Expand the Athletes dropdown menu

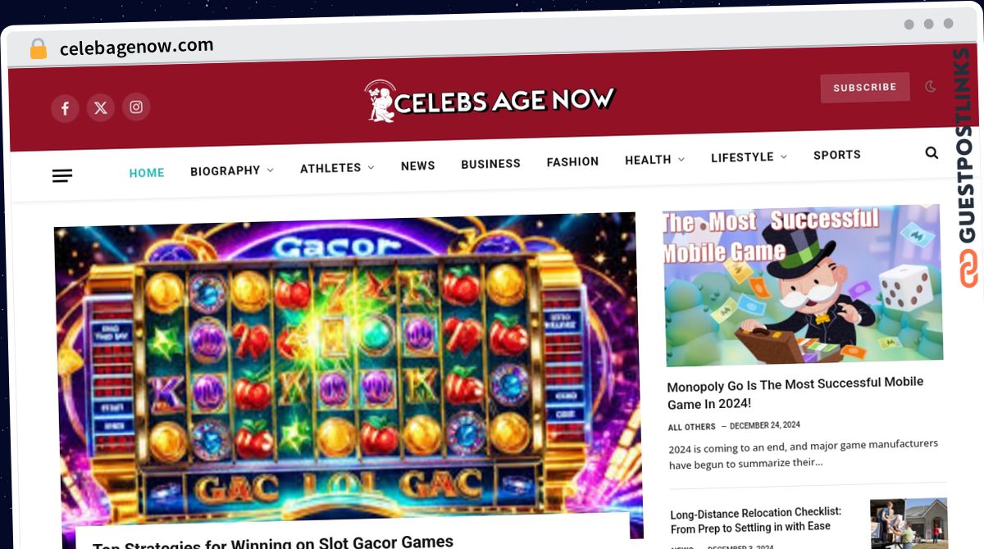337,168
